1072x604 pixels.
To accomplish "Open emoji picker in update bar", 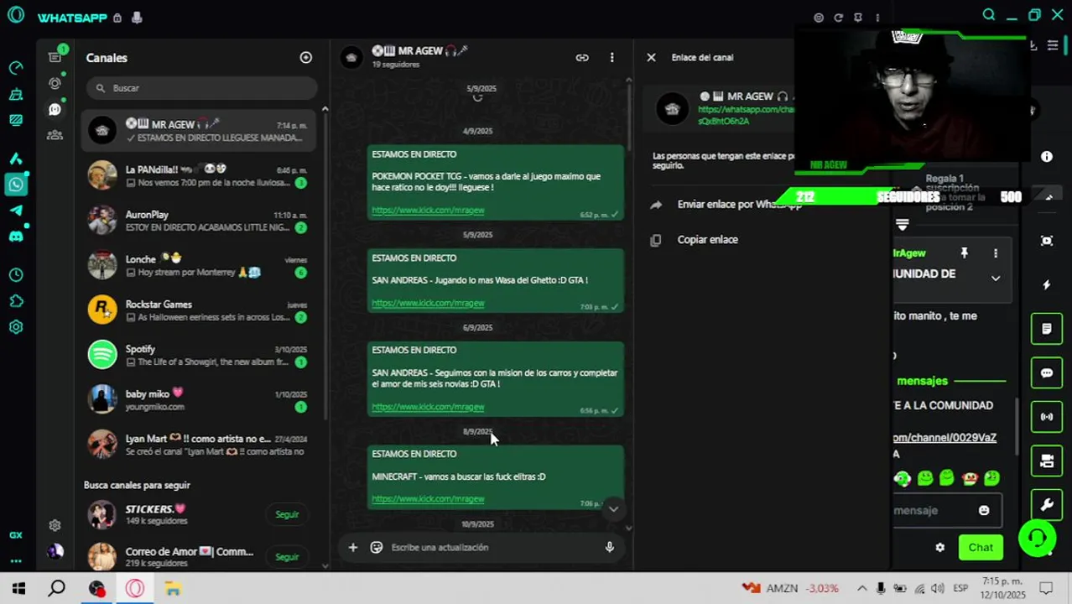I will click(x=377, y=548).
